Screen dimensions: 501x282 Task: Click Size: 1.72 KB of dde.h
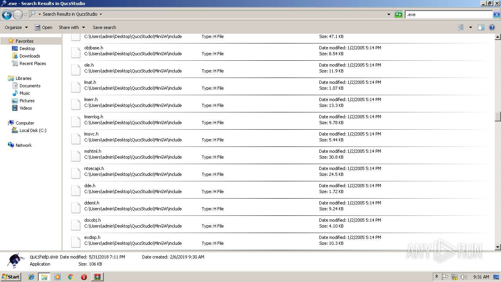331,192
